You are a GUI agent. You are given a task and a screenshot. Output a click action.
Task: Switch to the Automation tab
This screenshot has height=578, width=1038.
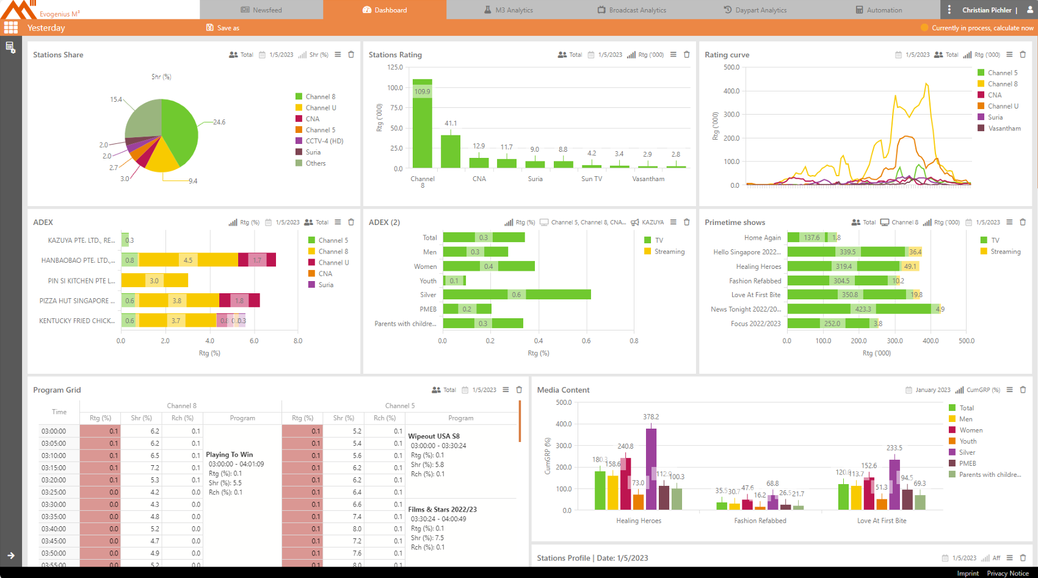878,10
